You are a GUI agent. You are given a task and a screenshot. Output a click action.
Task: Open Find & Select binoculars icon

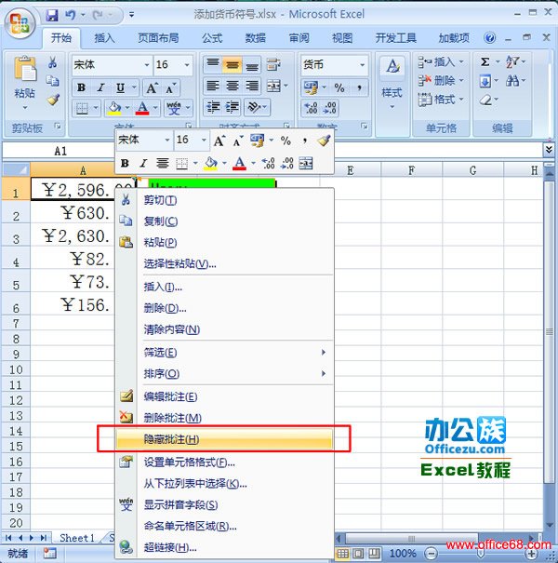512,81
